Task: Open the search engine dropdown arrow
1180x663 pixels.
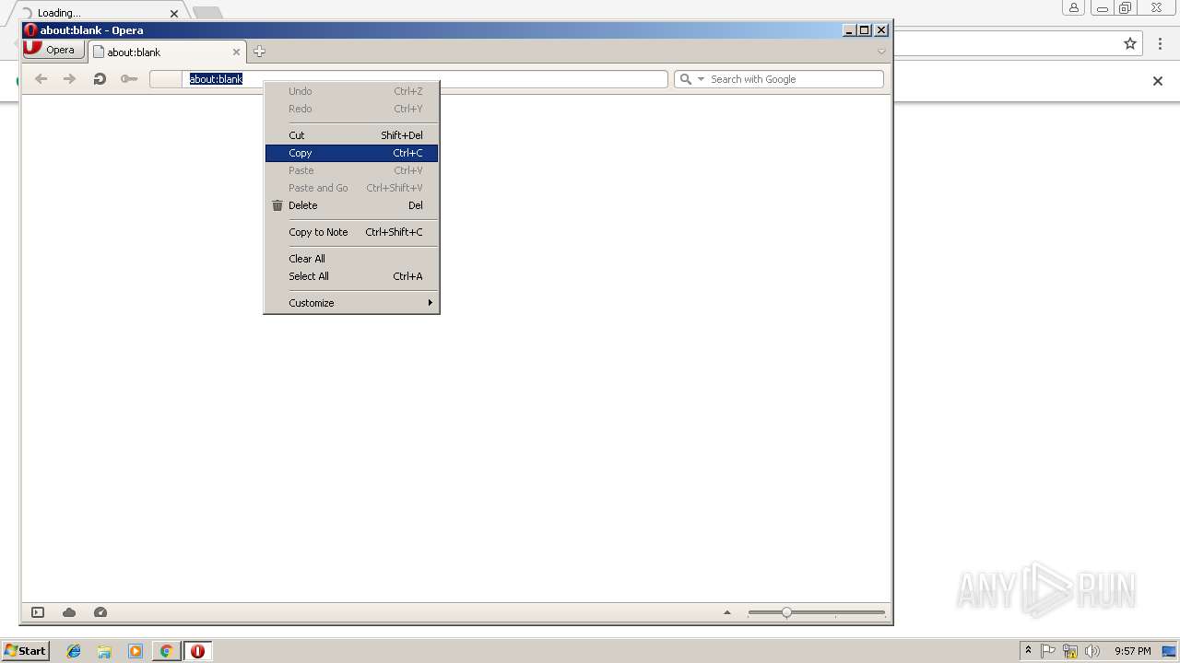Action: (x=701, y=79)
